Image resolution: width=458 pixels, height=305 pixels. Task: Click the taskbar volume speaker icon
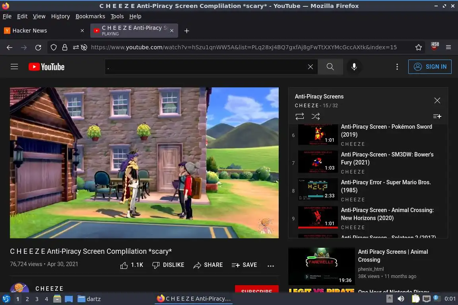coord(401,299)
